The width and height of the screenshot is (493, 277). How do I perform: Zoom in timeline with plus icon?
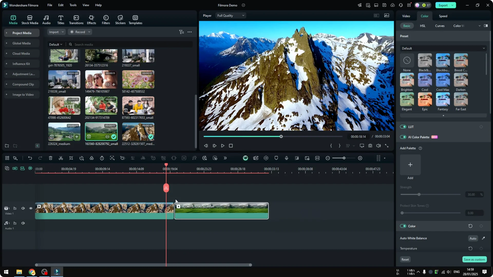(x=360, y=158)
